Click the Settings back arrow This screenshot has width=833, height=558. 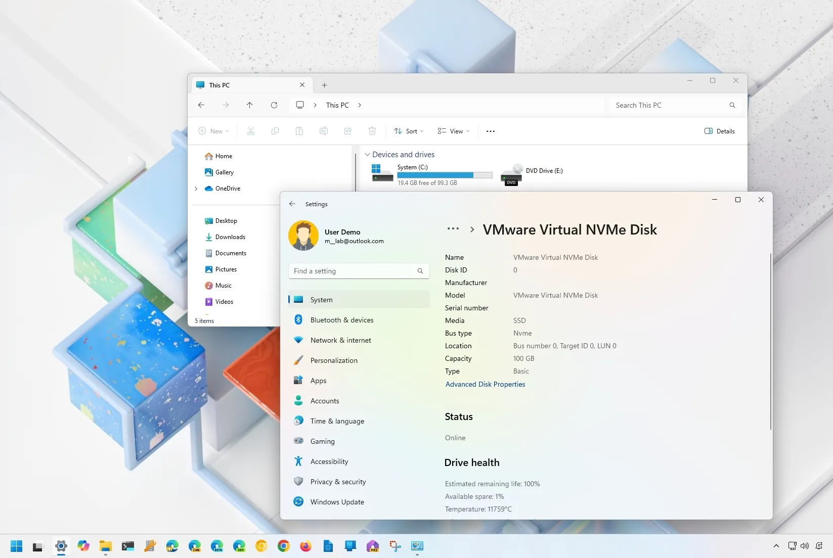[x=292, y=204]
